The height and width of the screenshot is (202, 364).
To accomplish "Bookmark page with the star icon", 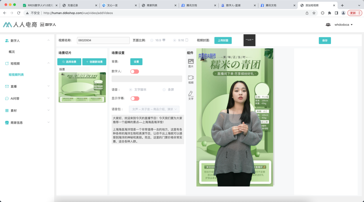I will tap(314, 13).
